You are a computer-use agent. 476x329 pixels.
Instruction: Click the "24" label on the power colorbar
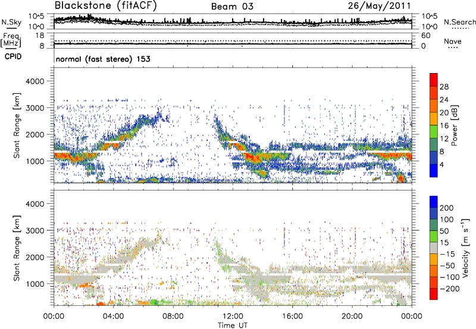(444, 100)
